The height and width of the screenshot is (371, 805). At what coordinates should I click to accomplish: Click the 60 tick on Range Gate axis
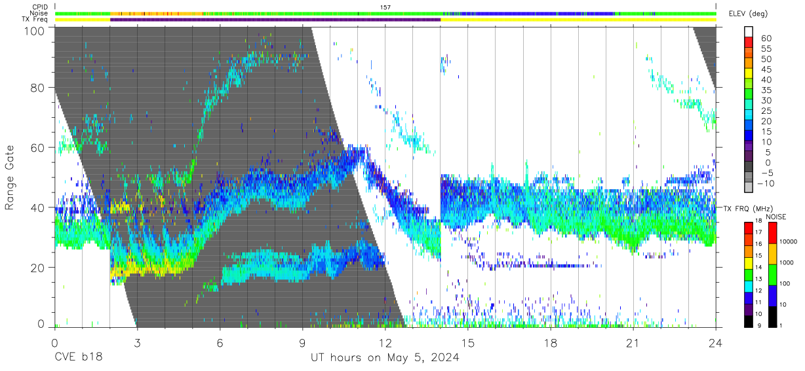39,148
